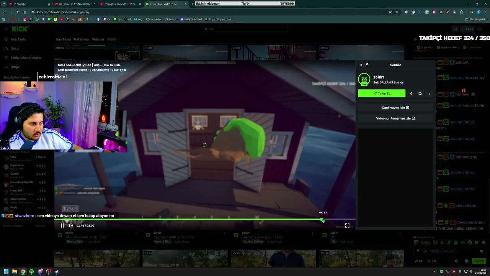Click the clip progress bar handle
Viewport: 490px width, 276px height.
(x=322, y=220)
